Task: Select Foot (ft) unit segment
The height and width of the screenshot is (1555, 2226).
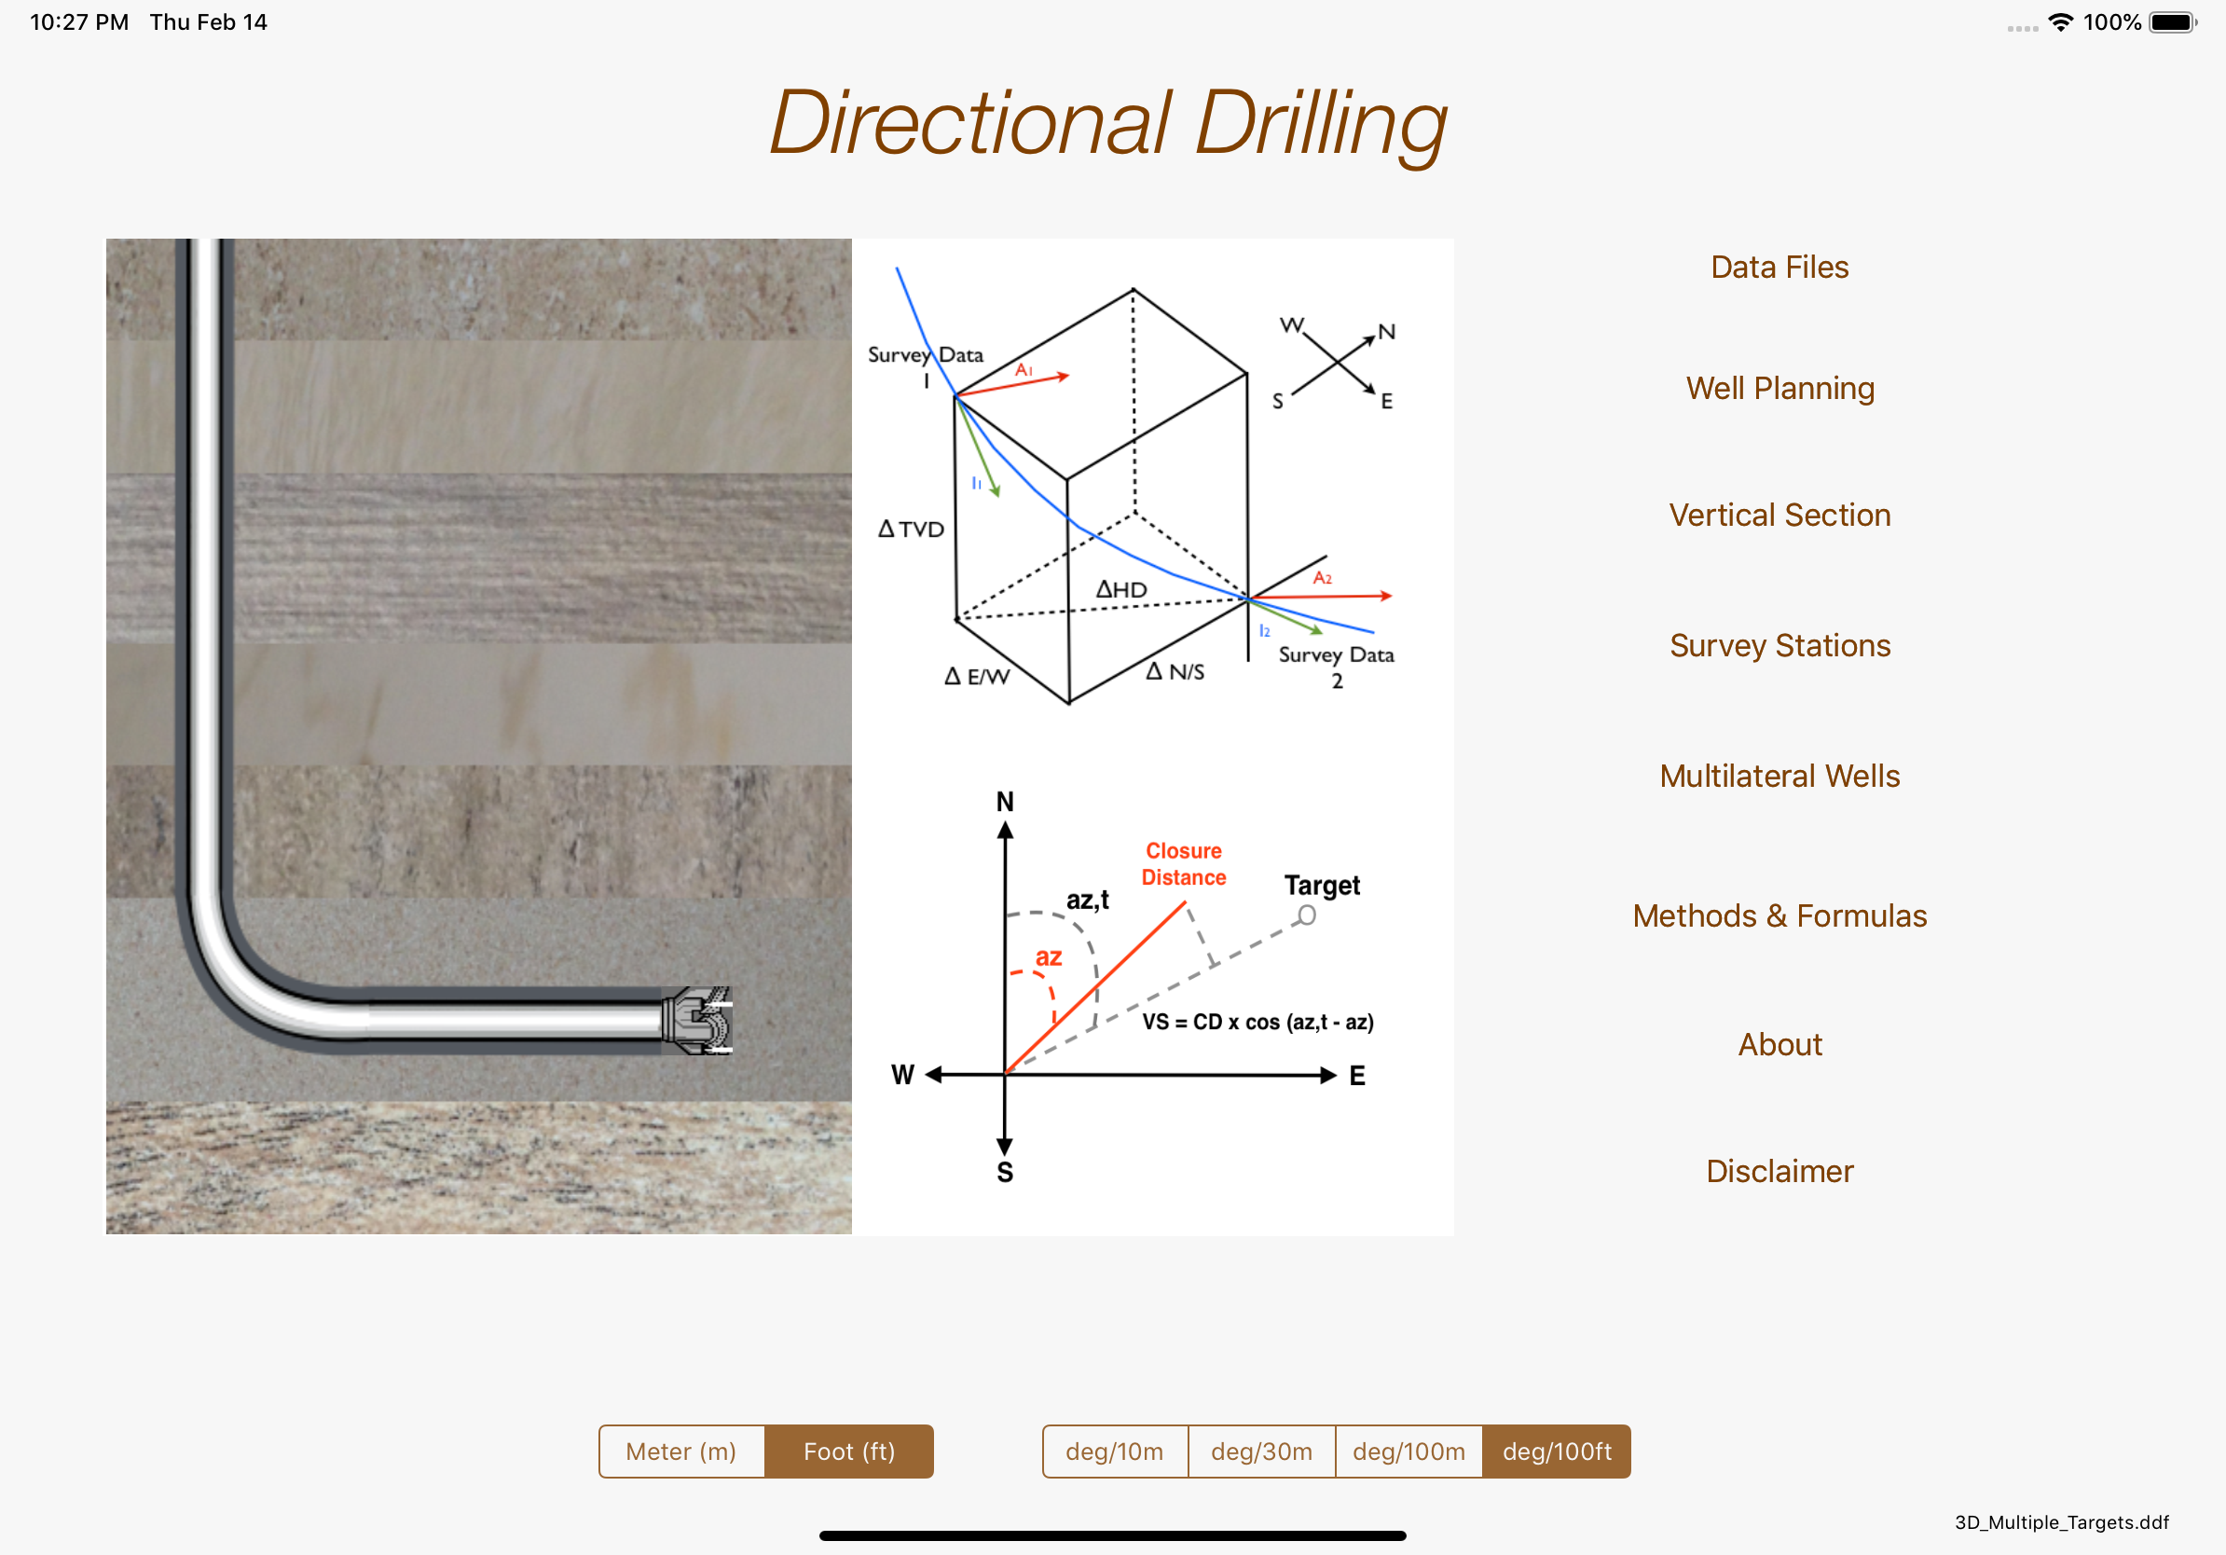Action: click(x=849, y=1452)
